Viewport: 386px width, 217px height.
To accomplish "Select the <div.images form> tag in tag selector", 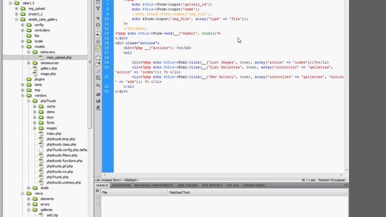I will click(x=109, y=180).
